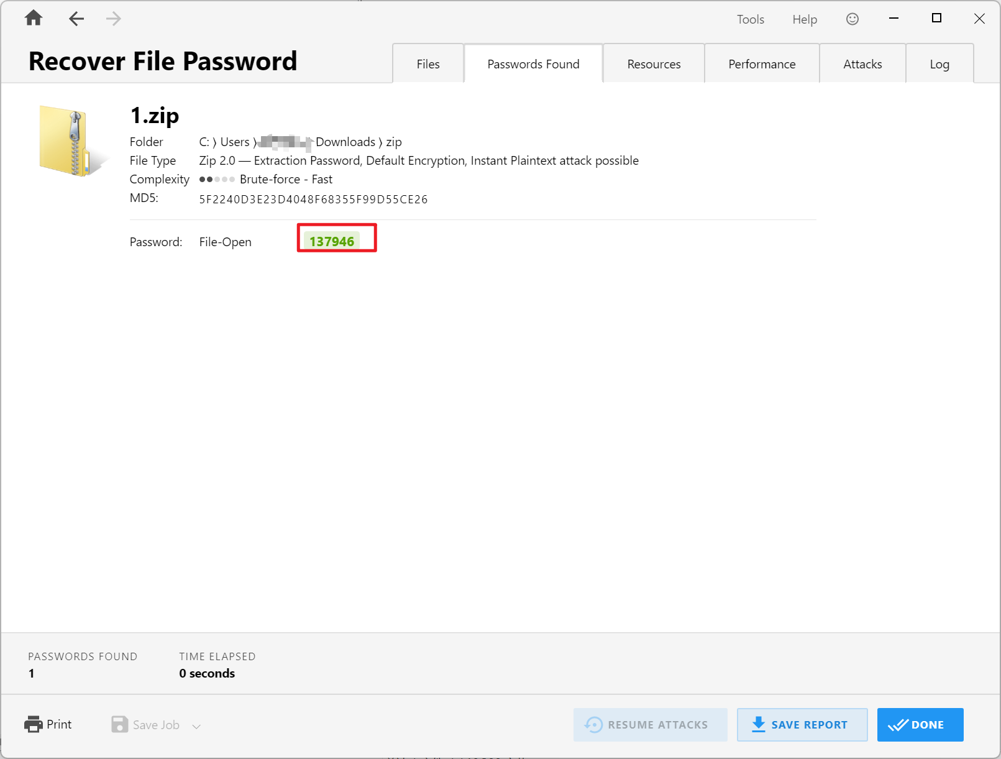Click the back arrow navigation icon
Image resolution: width=1001 pixels, height=759 pixels.
coord(76,19)
